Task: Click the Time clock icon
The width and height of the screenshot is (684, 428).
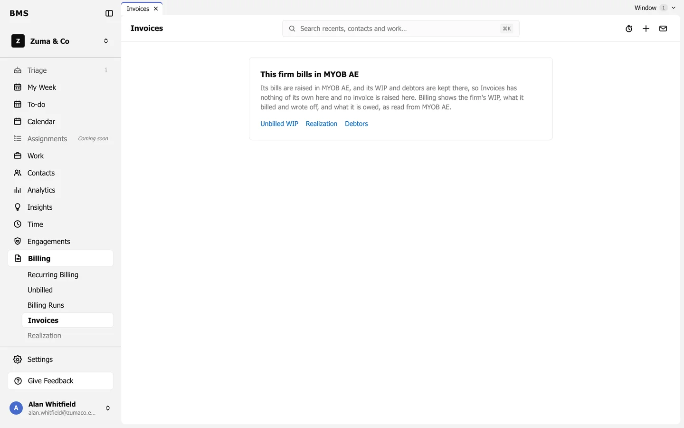Action: point(18,224)
